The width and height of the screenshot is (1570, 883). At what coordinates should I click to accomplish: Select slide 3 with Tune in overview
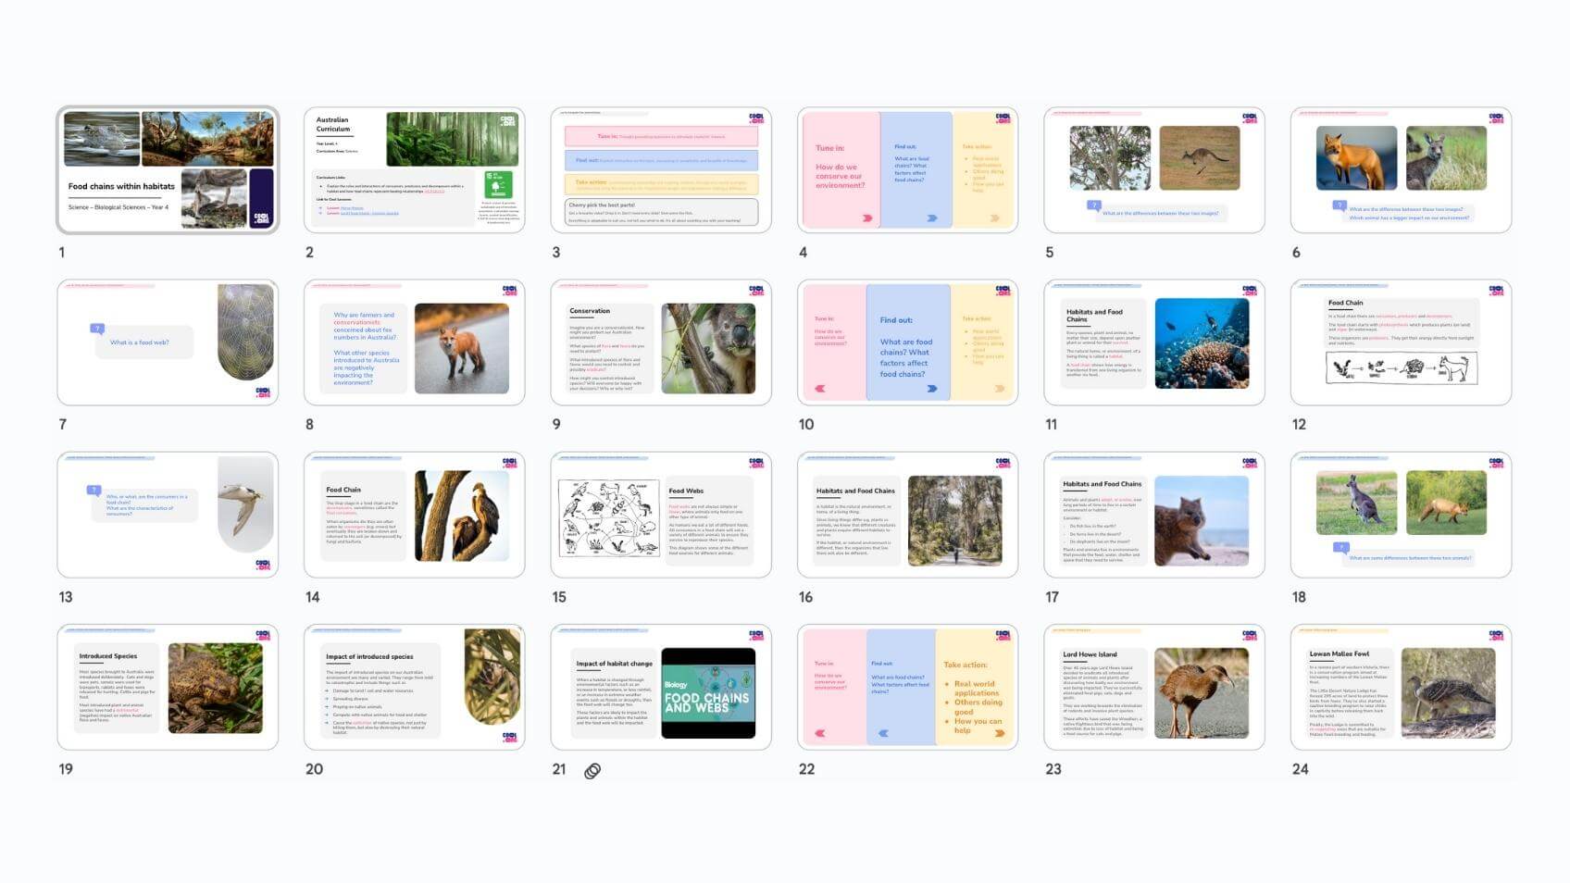pos(661,170)
